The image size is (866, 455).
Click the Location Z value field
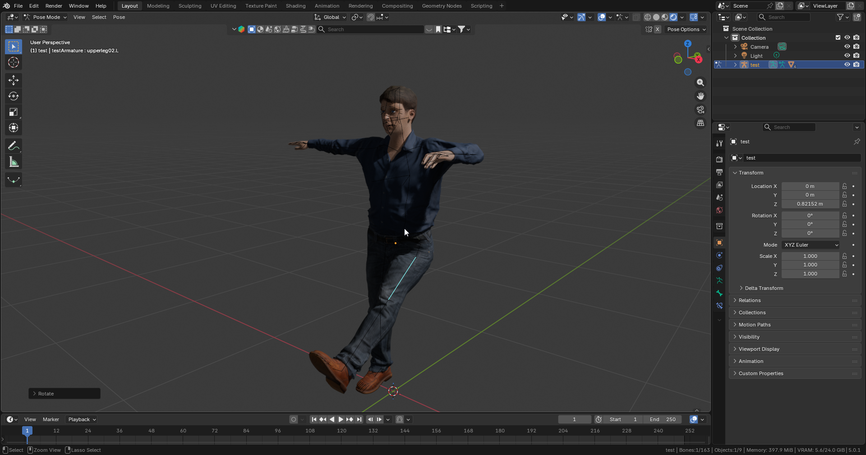click(810, 204)
